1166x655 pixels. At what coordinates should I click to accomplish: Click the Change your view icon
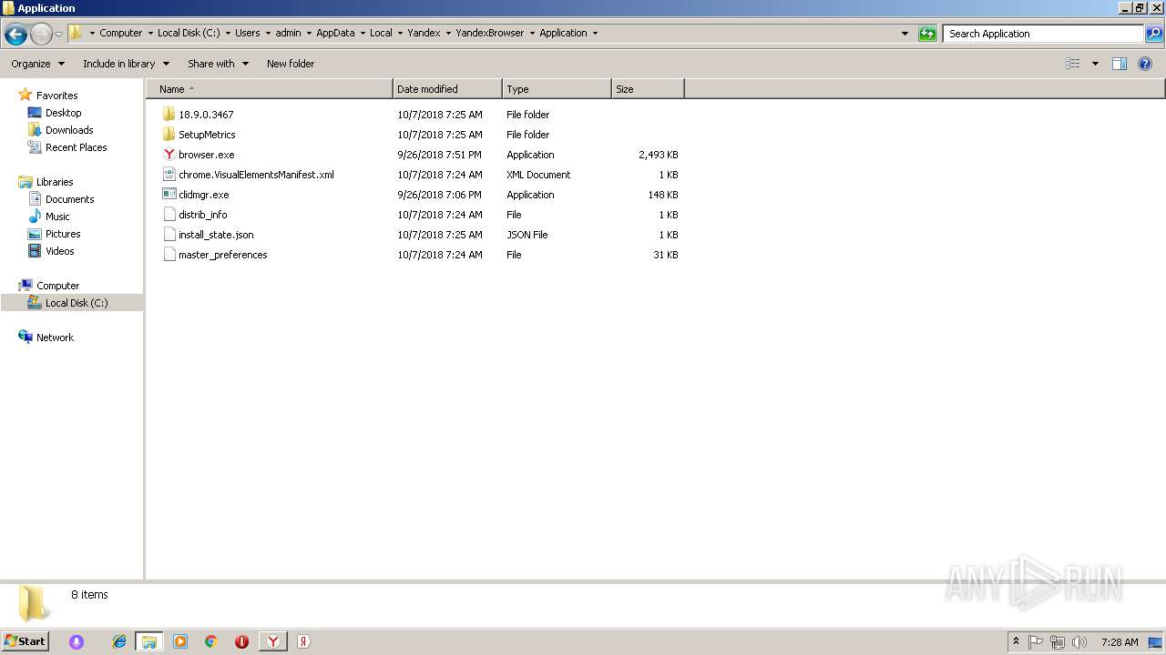point(1073,64)
